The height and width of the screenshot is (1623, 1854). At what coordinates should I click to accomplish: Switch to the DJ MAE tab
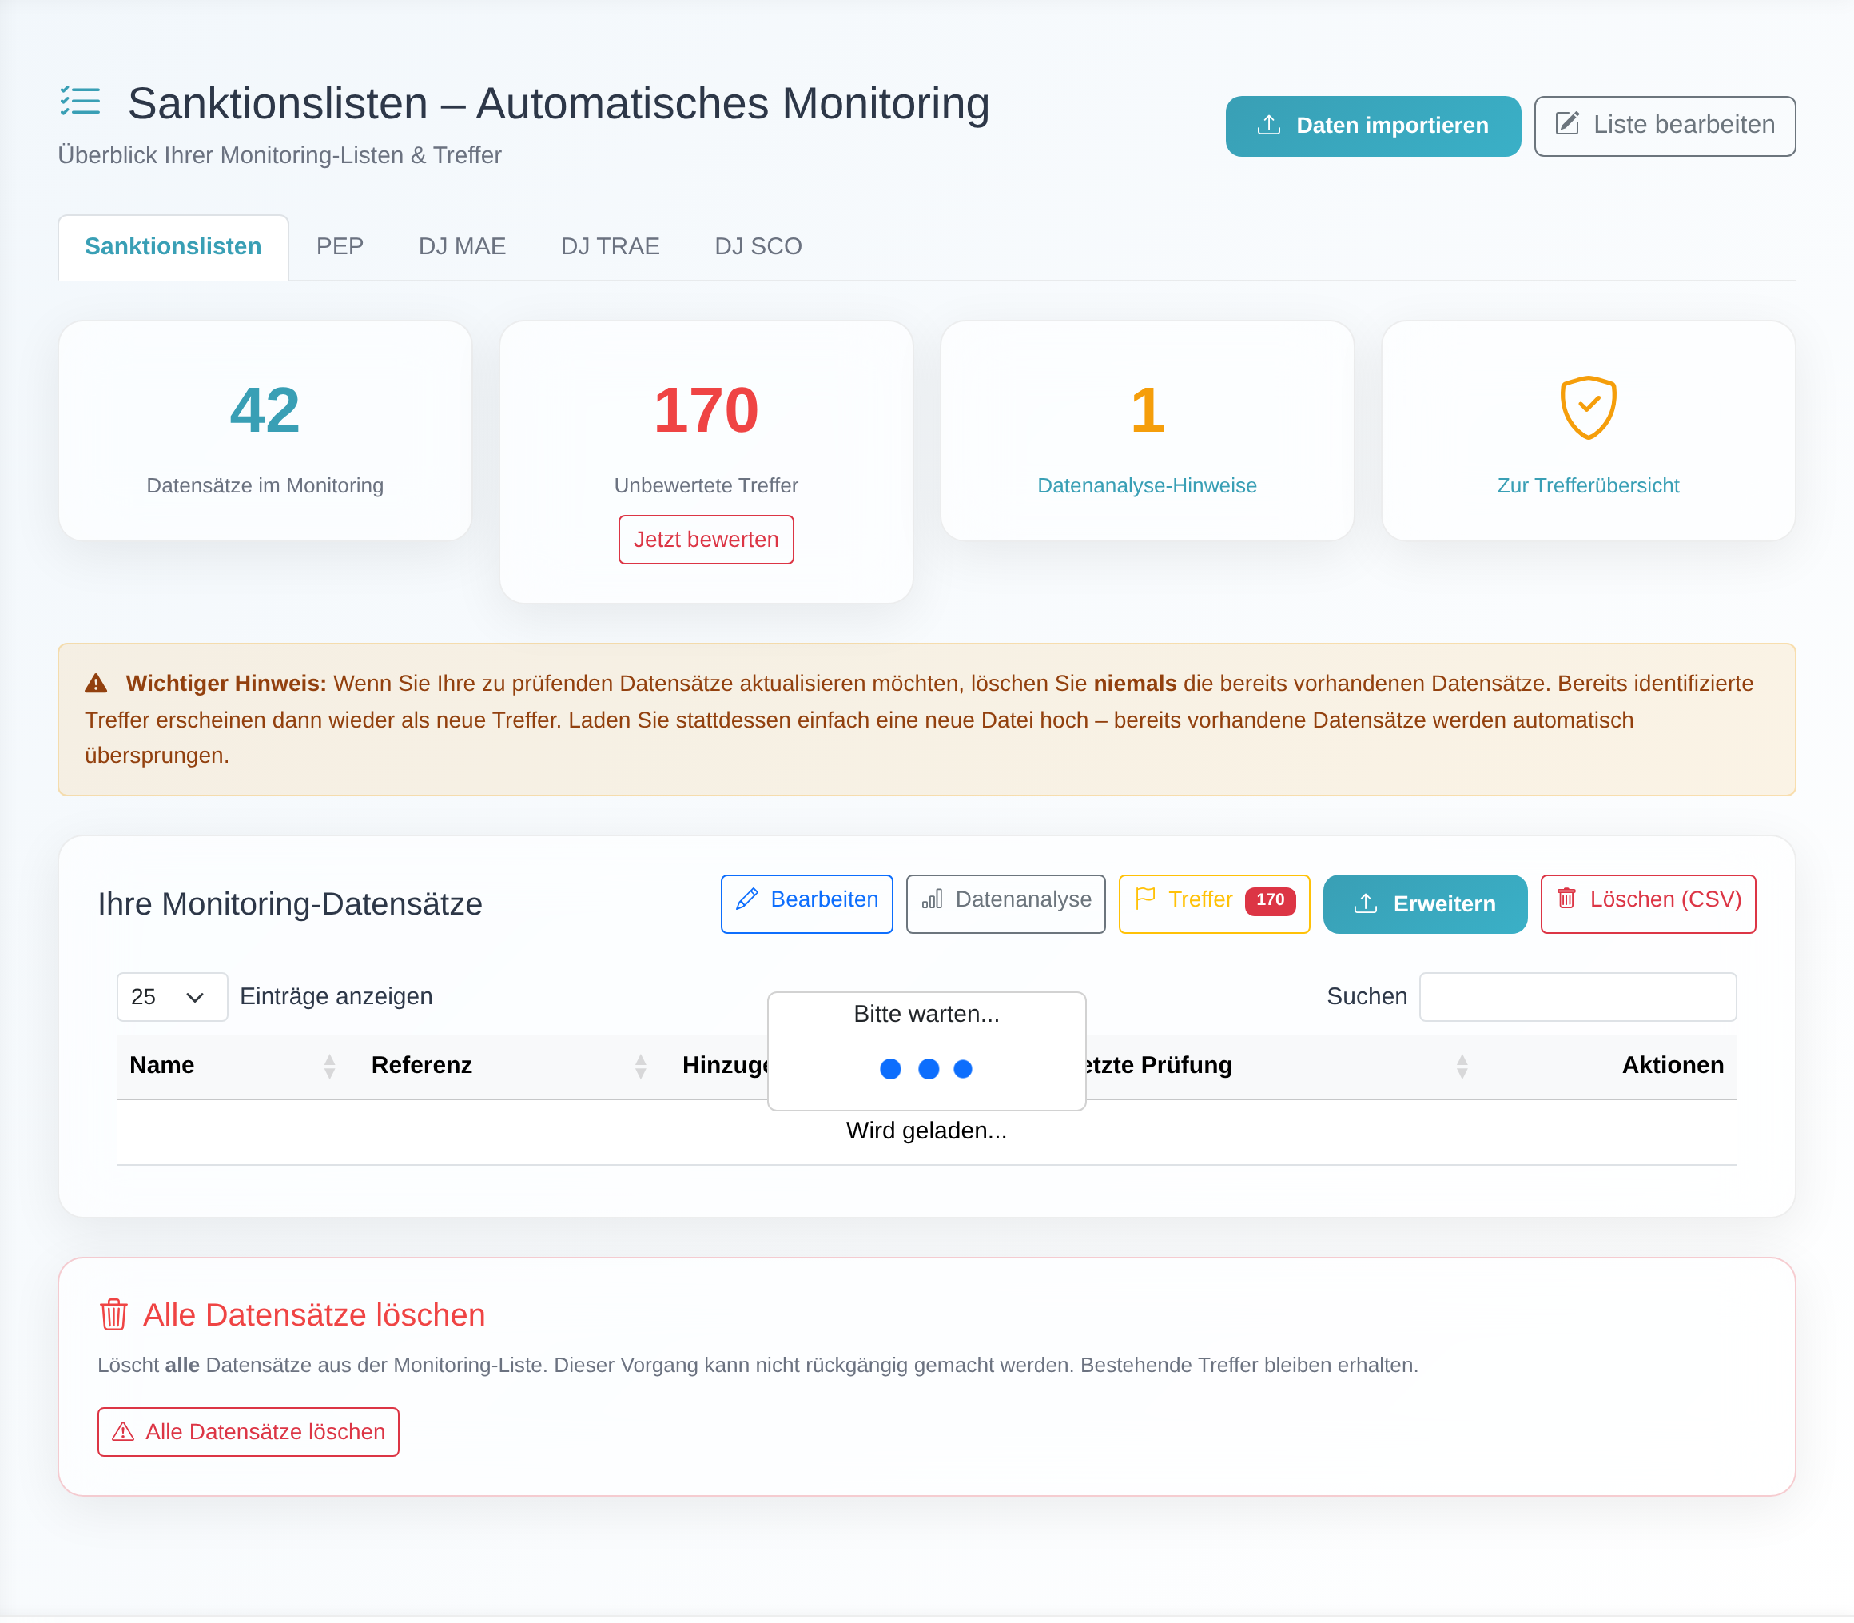462,246
